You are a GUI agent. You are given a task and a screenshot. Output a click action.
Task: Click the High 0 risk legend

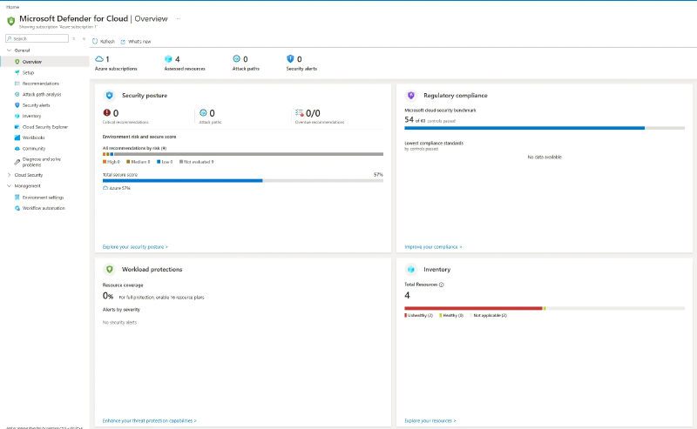tap(112, 162)
